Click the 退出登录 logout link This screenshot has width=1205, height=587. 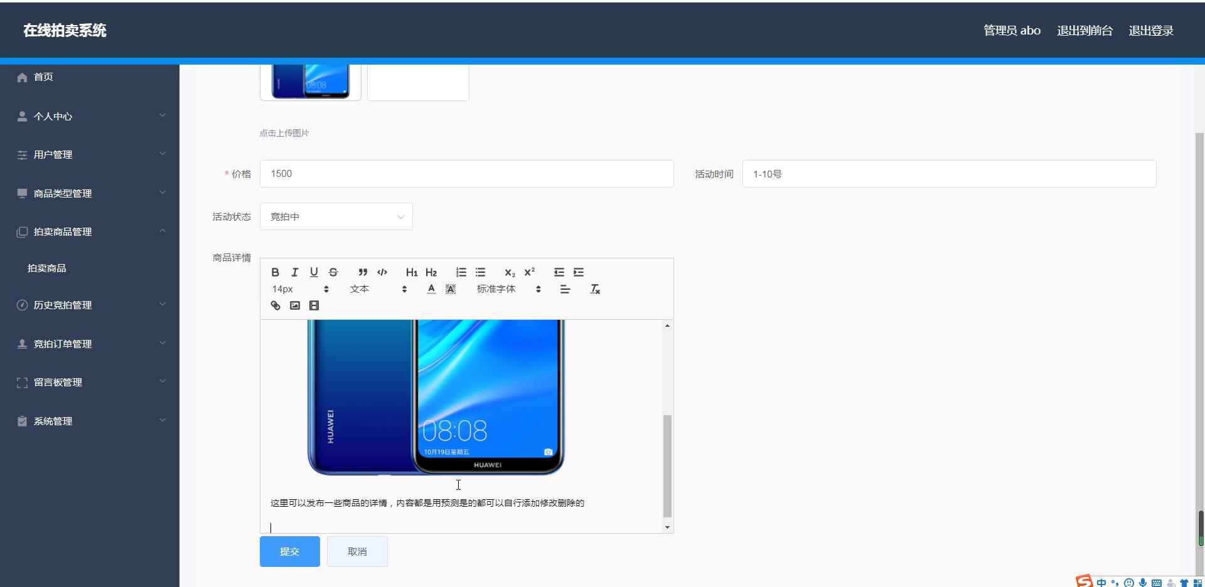coord(1150,31)
